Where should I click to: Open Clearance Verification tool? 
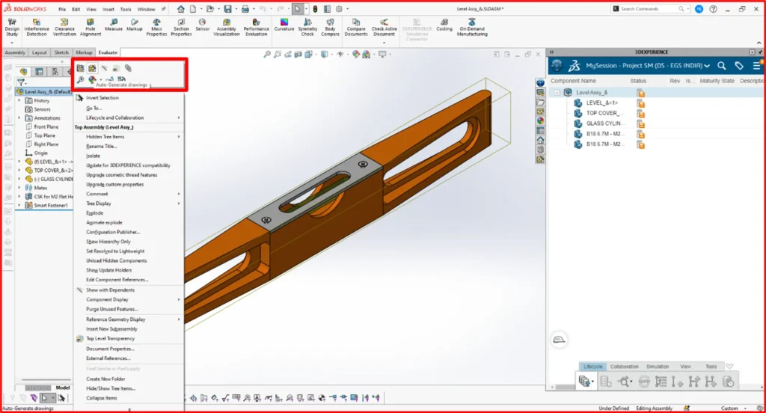[x=64, y=28]
